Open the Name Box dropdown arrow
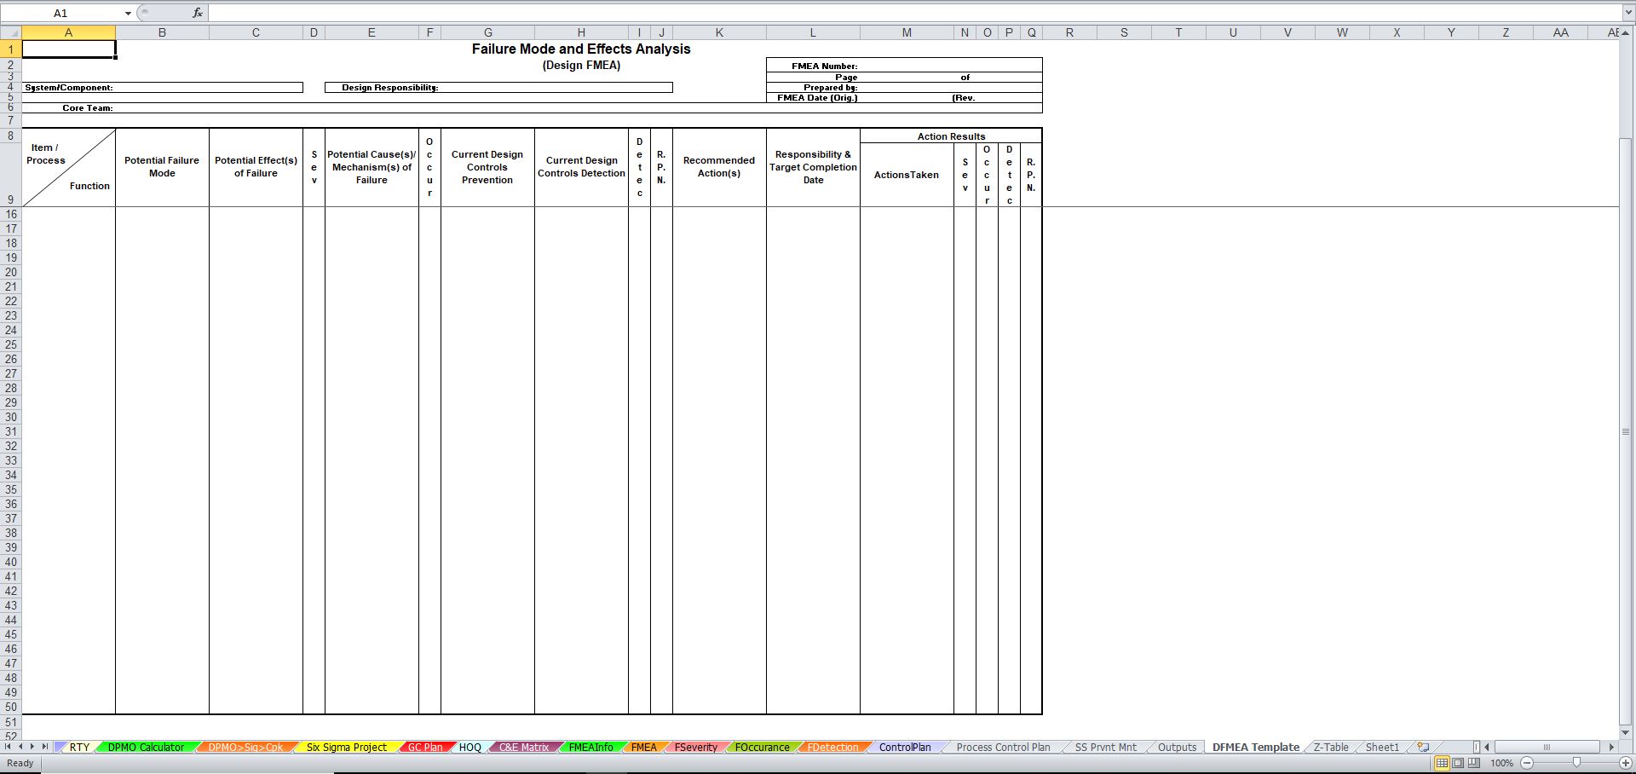 pos(128,13)
